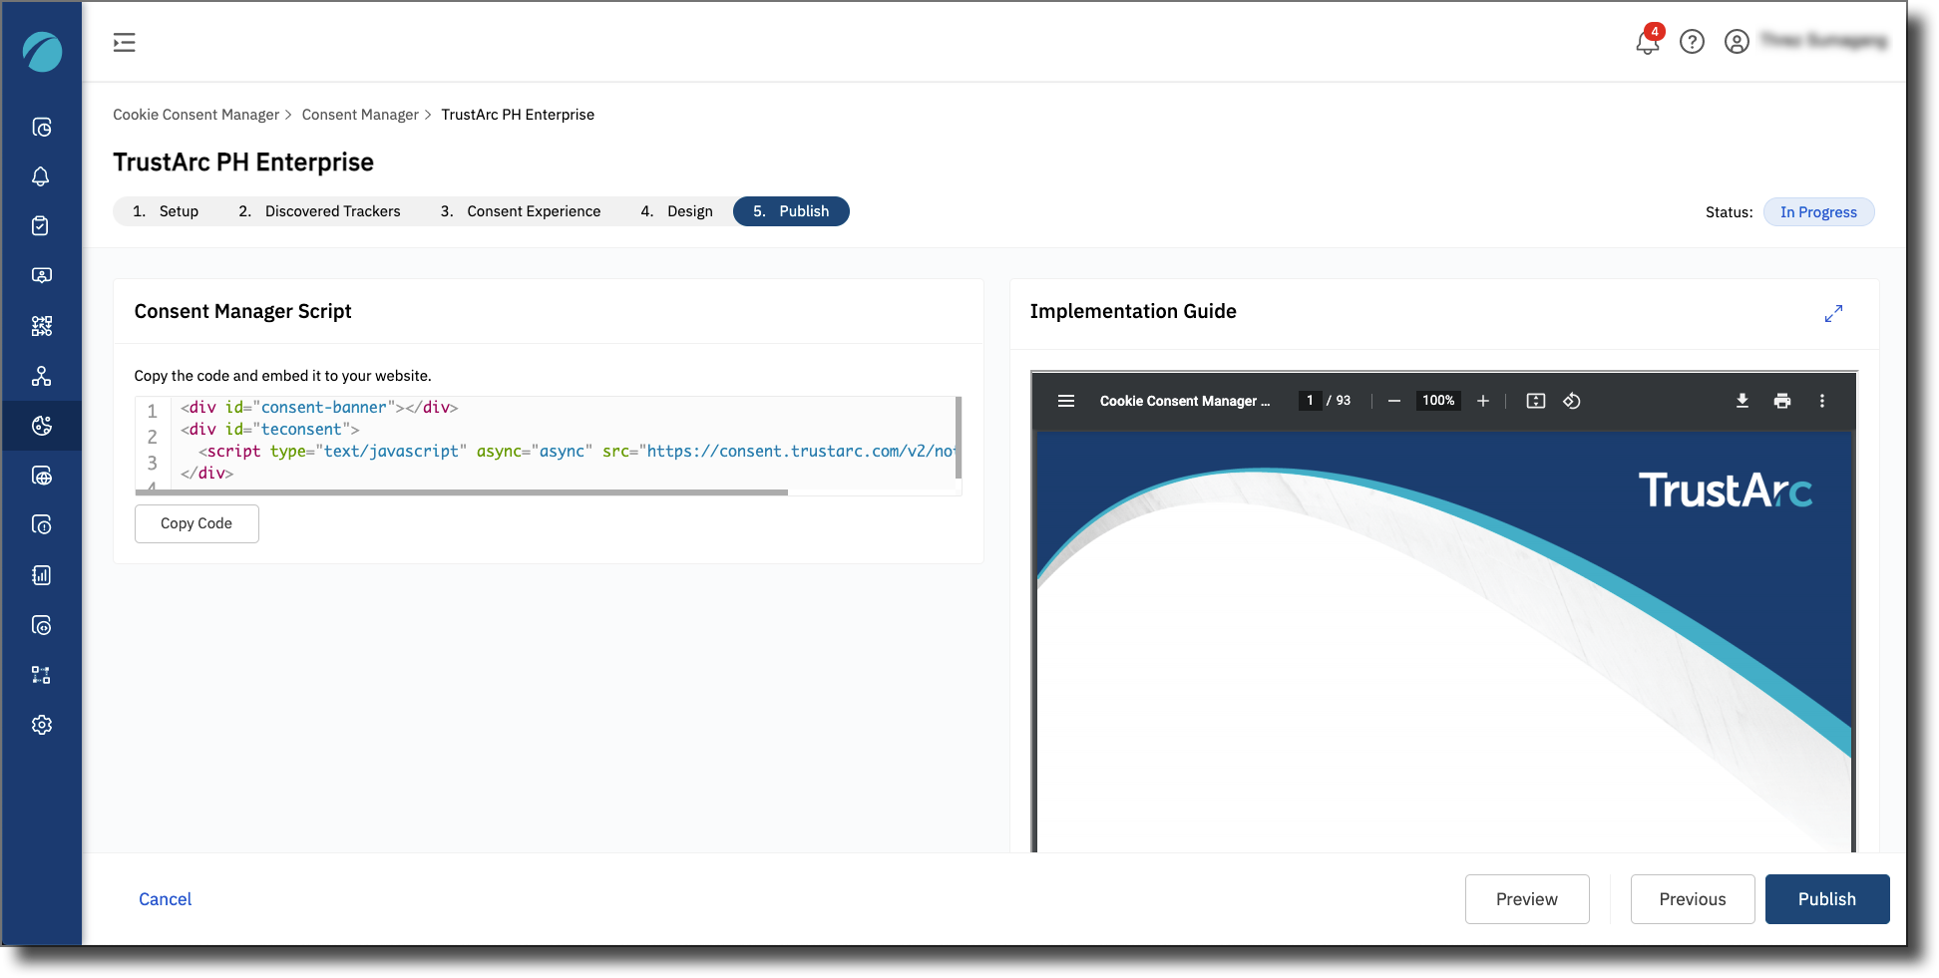The height and width of the screenshot is (978, 1939).
Task: Click the PDF page number field
Action: click(x=1310, y=401)
